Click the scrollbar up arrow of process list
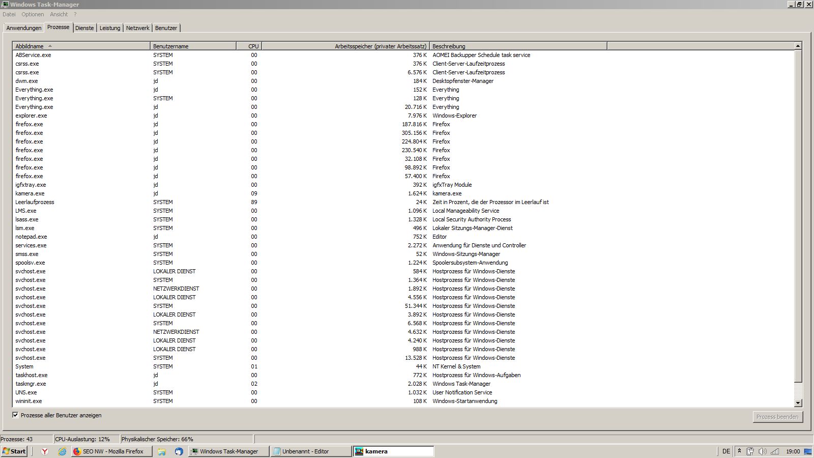This screenshot has width=814, height=458. tap(798, 46)
